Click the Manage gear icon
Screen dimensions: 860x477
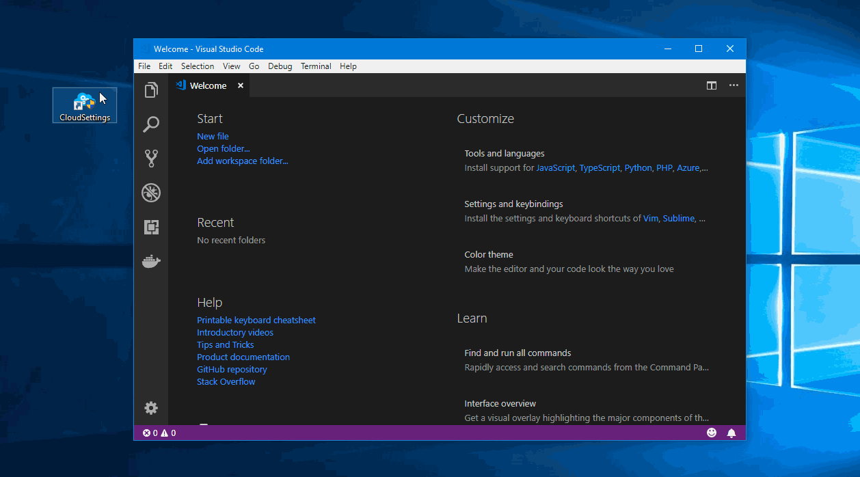coord(151,408)
